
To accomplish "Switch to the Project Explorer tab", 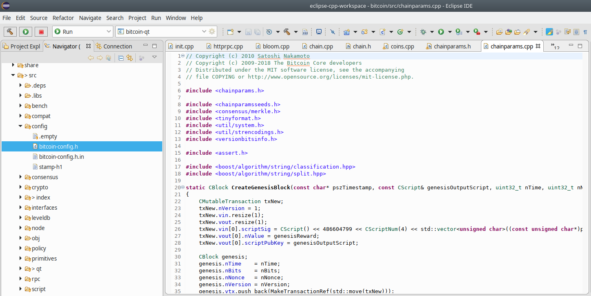I will 22,46.
